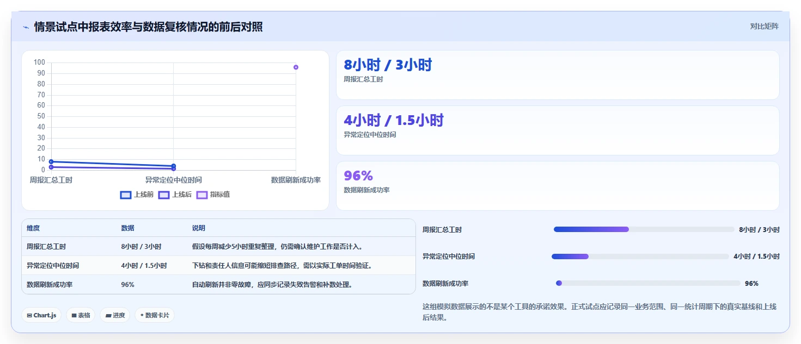Click the 维度 table column header
The width and height of the screenshot is (801, 344).
point(33,228)
